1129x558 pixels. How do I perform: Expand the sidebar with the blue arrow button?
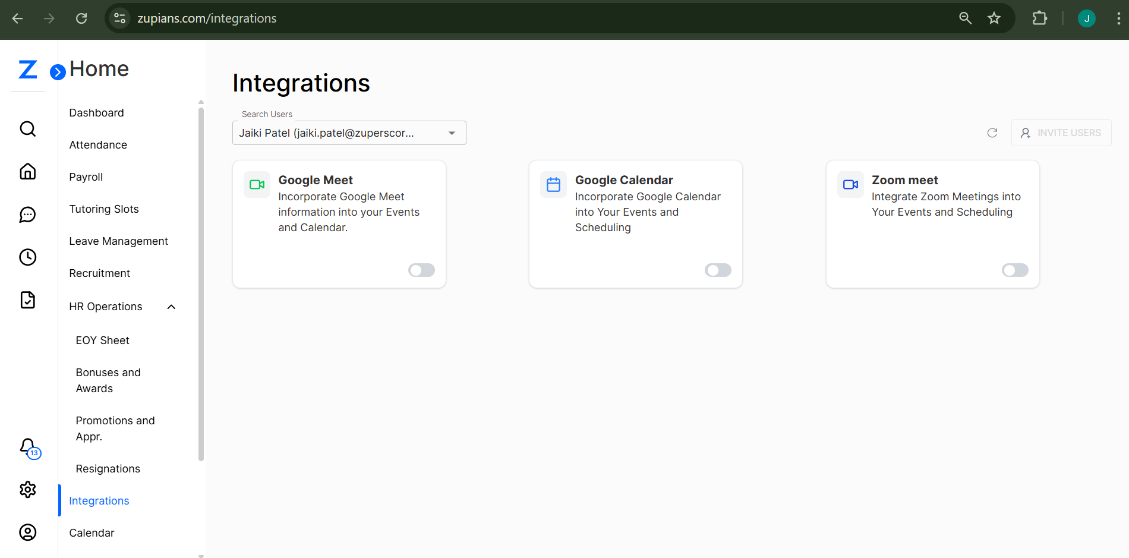(57, 72)
